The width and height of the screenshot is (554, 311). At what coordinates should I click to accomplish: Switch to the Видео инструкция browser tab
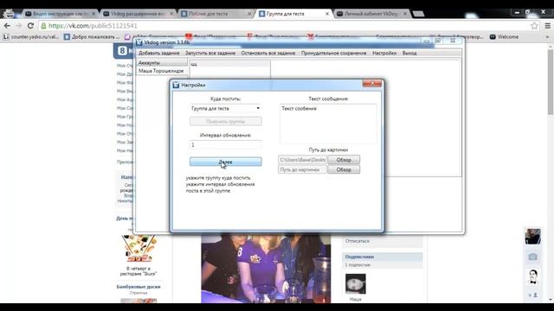60,14
